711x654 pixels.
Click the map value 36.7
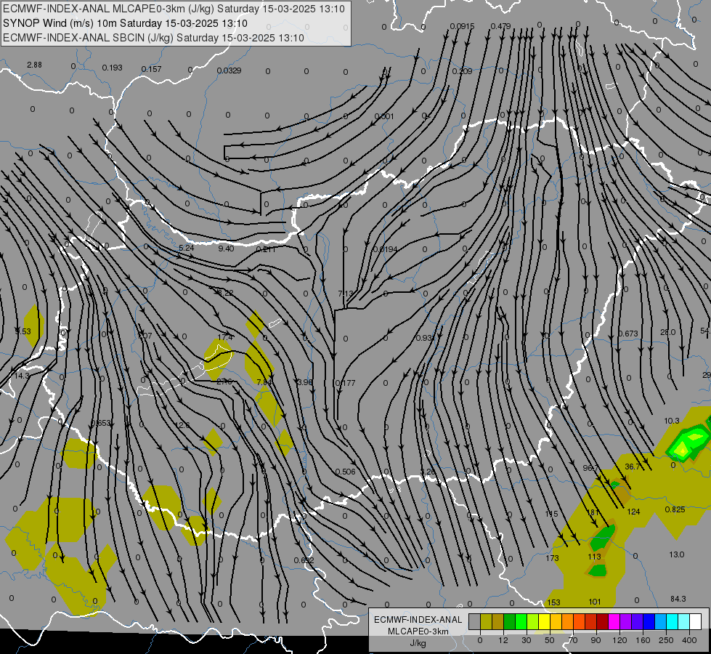[632, 467]
